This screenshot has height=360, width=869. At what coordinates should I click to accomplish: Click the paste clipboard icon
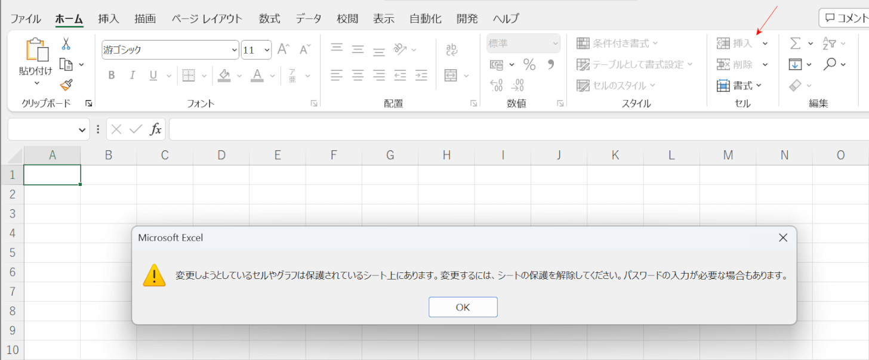click(x=36, y=50)
